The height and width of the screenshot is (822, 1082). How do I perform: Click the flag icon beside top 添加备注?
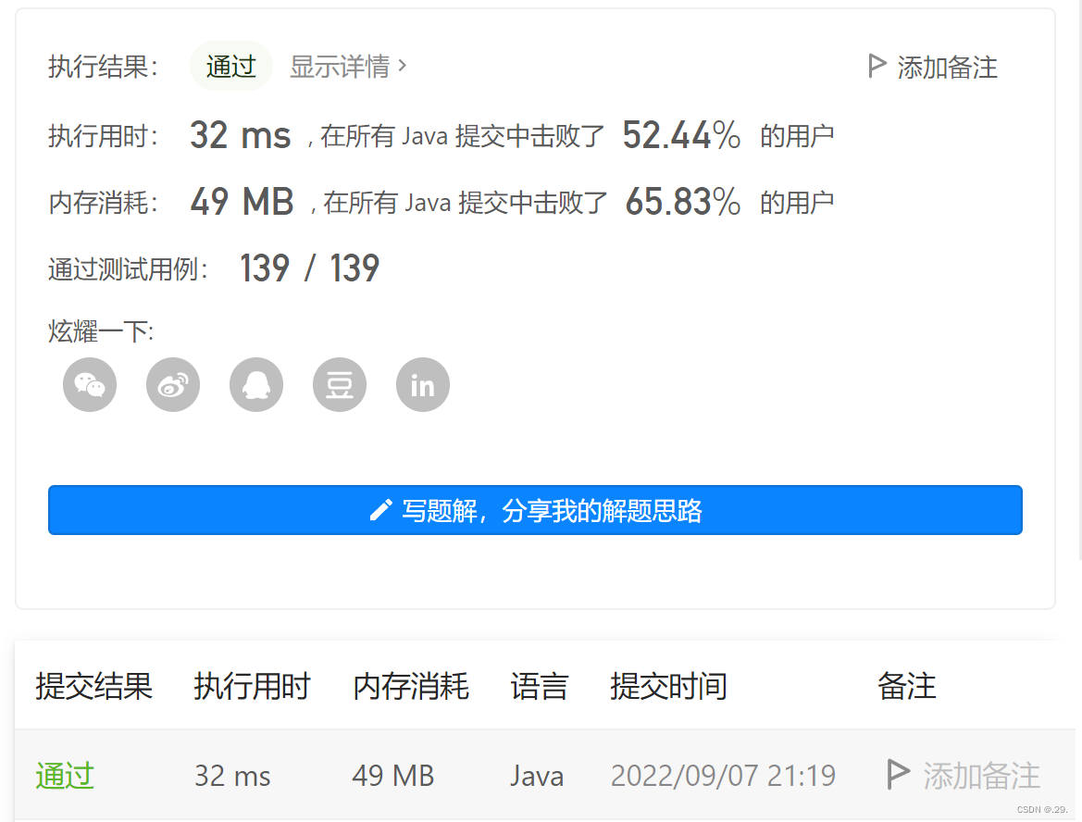pyautogui.click(x=875, y=66)
